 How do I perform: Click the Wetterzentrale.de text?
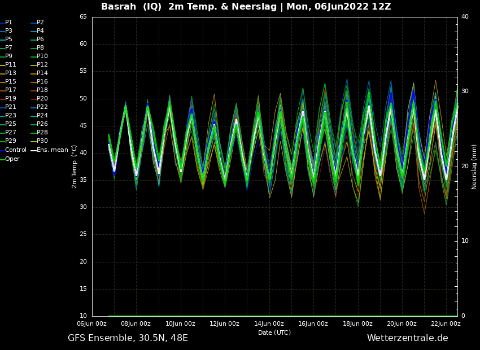click(407, 338)
